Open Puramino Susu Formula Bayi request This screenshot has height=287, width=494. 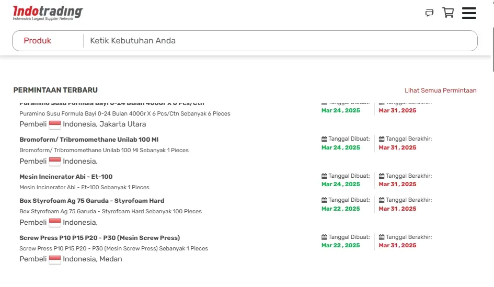[x=111, y=104]
